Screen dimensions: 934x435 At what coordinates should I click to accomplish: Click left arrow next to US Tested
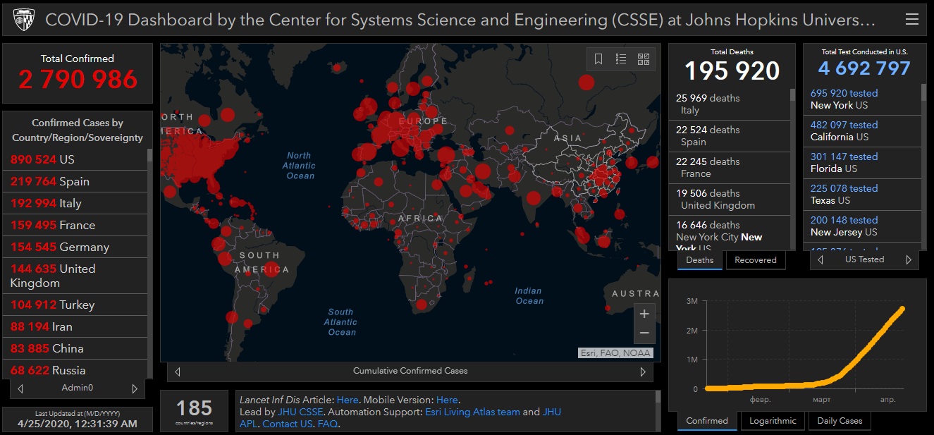821,260
